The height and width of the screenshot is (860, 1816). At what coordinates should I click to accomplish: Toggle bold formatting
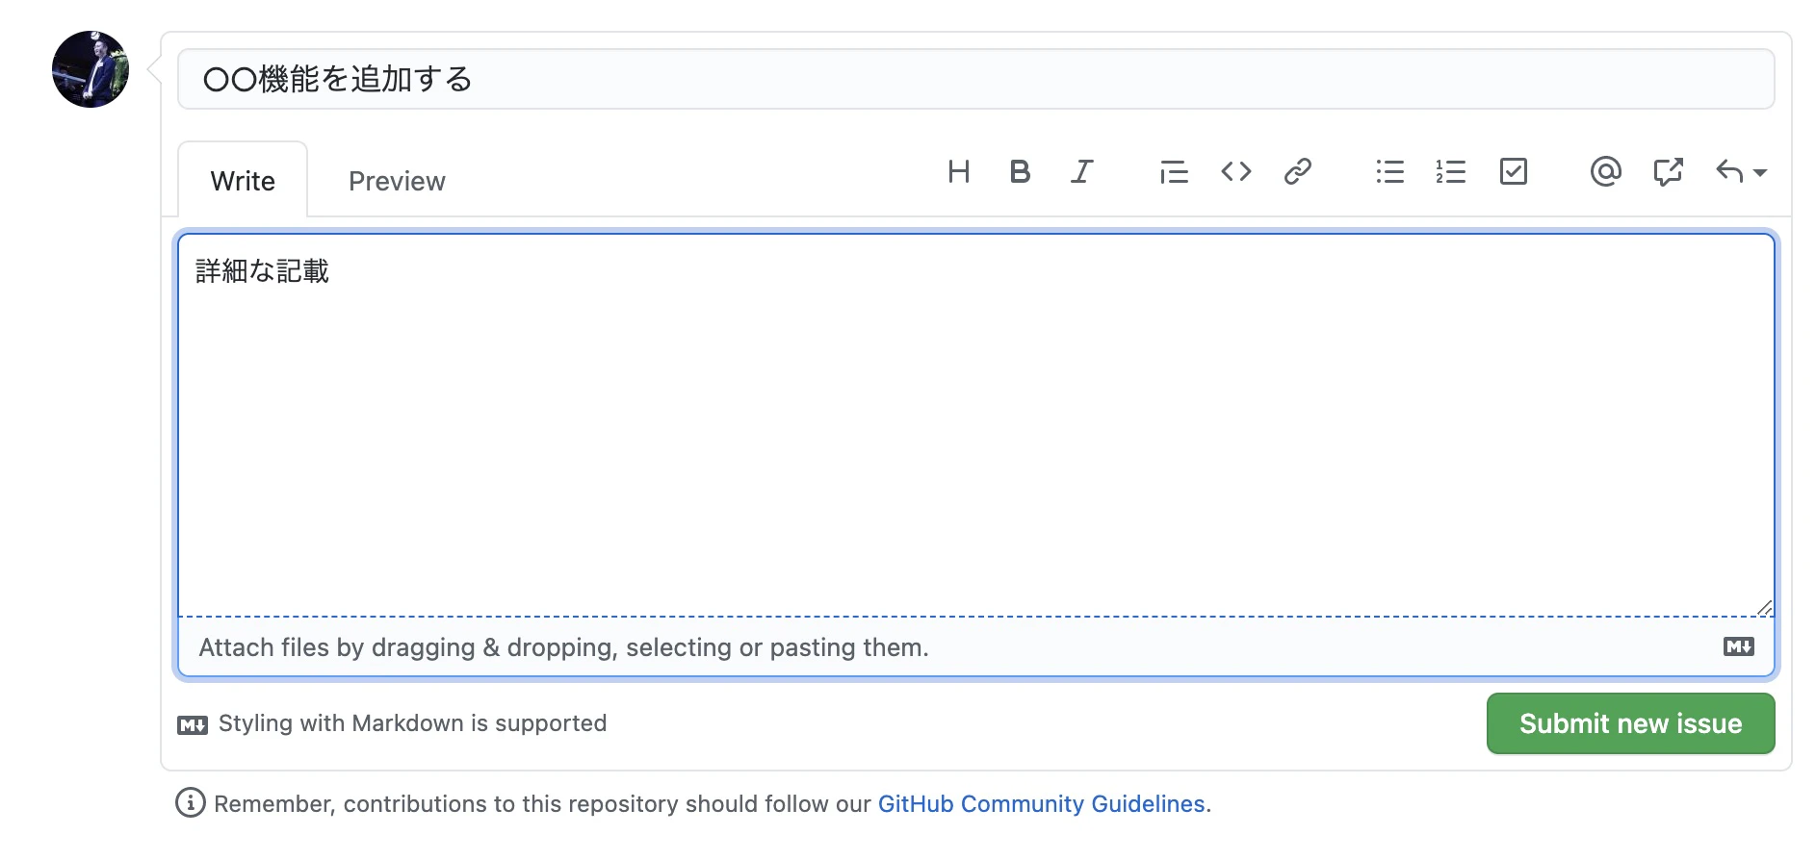click(x=1020, y=172)
